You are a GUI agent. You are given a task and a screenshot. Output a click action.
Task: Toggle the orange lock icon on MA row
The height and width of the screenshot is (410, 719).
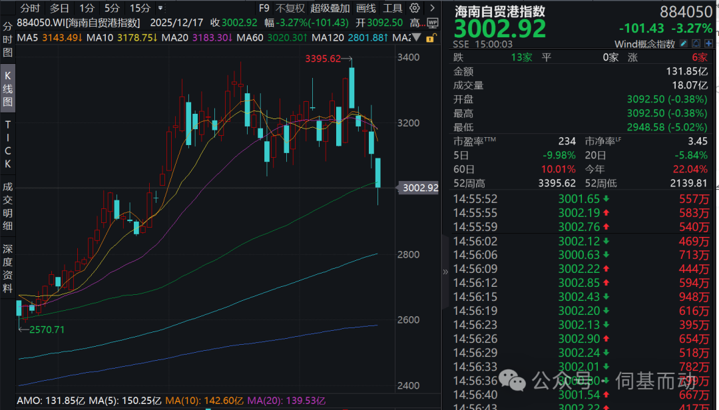(431, 38)
